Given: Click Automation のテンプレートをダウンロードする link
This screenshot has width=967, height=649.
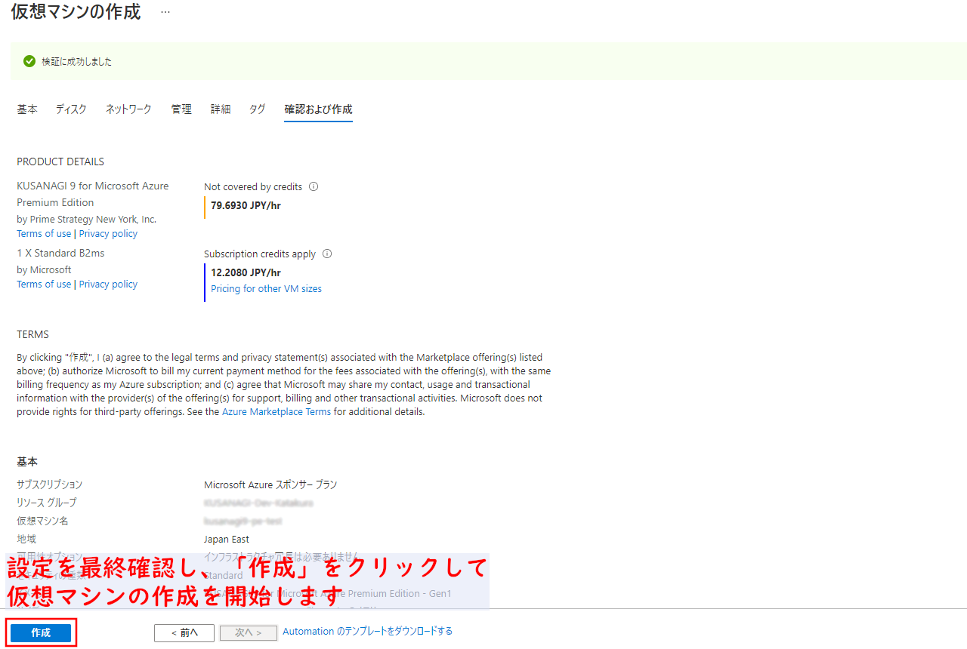Looking at the screenshot, I should (x=367, y=632).
